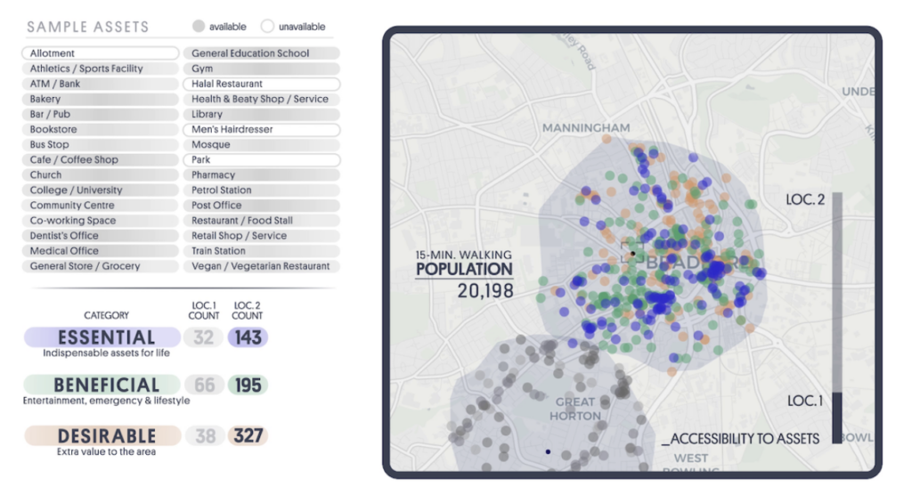Screen dimensions: 912x495
Task: Click the Desirable Loc. 2 count 327
Action: (x=248, y=436)
